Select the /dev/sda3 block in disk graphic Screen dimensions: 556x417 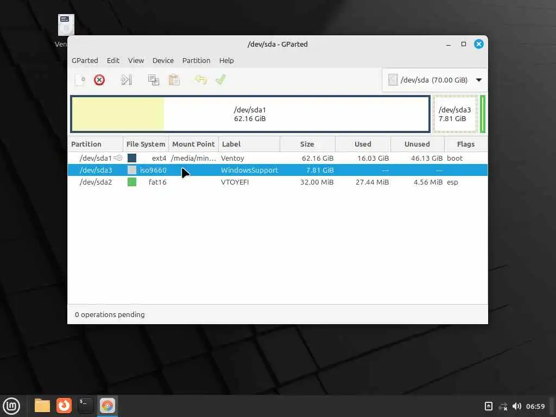456,114
